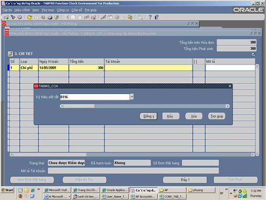Image resolution: width=266 pixels, height=200 pixels.
Task: Click the Mô tả Tài khoản description field
Action: point(133,171)
